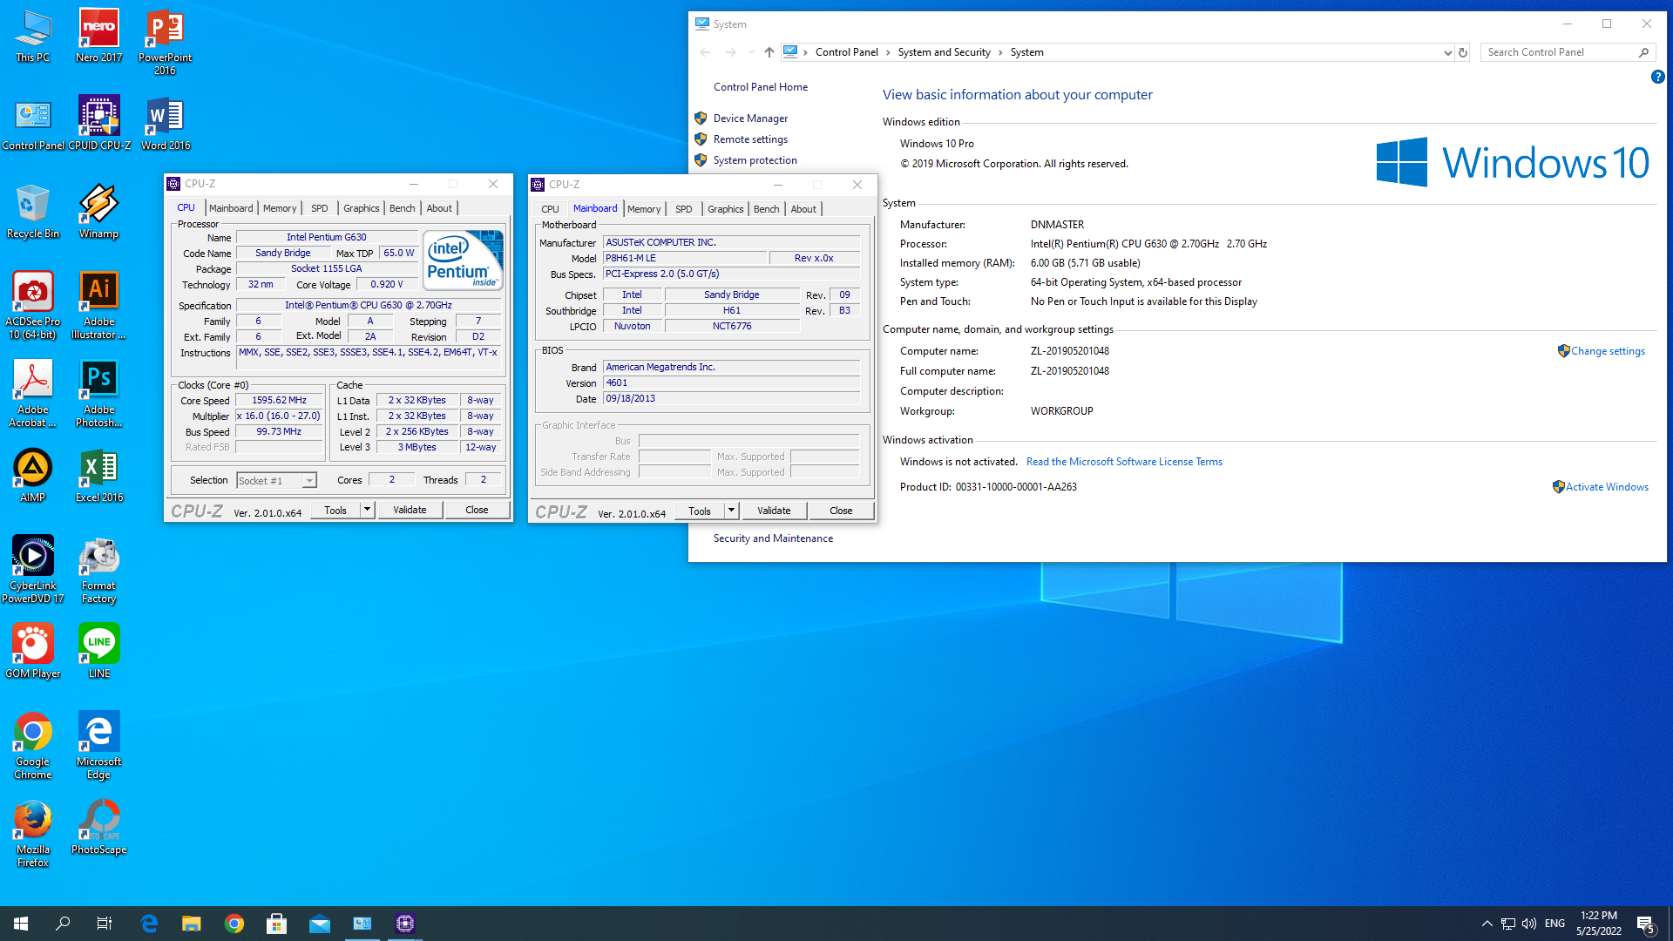Open Microsoft Store from the taskbar
The width and height of the screenshot is (1673, 941).
[277, 924]
